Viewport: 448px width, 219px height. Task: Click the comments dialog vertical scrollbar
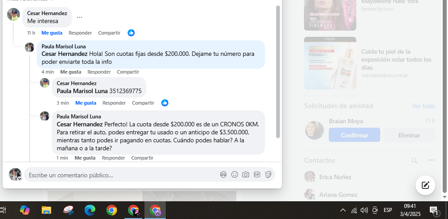278,71
